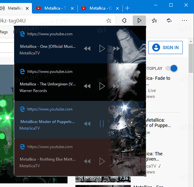Click Edge logo in The Unforgiven card

coord(22,72)
